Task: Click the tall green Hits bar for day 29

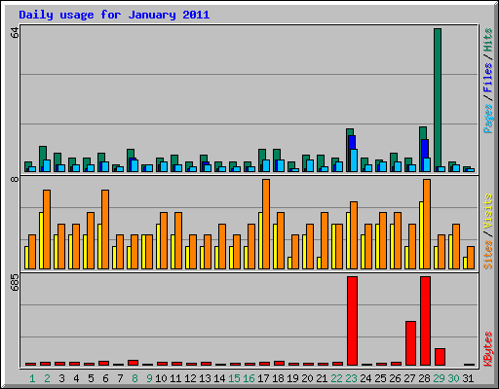Action: (438, 100)
